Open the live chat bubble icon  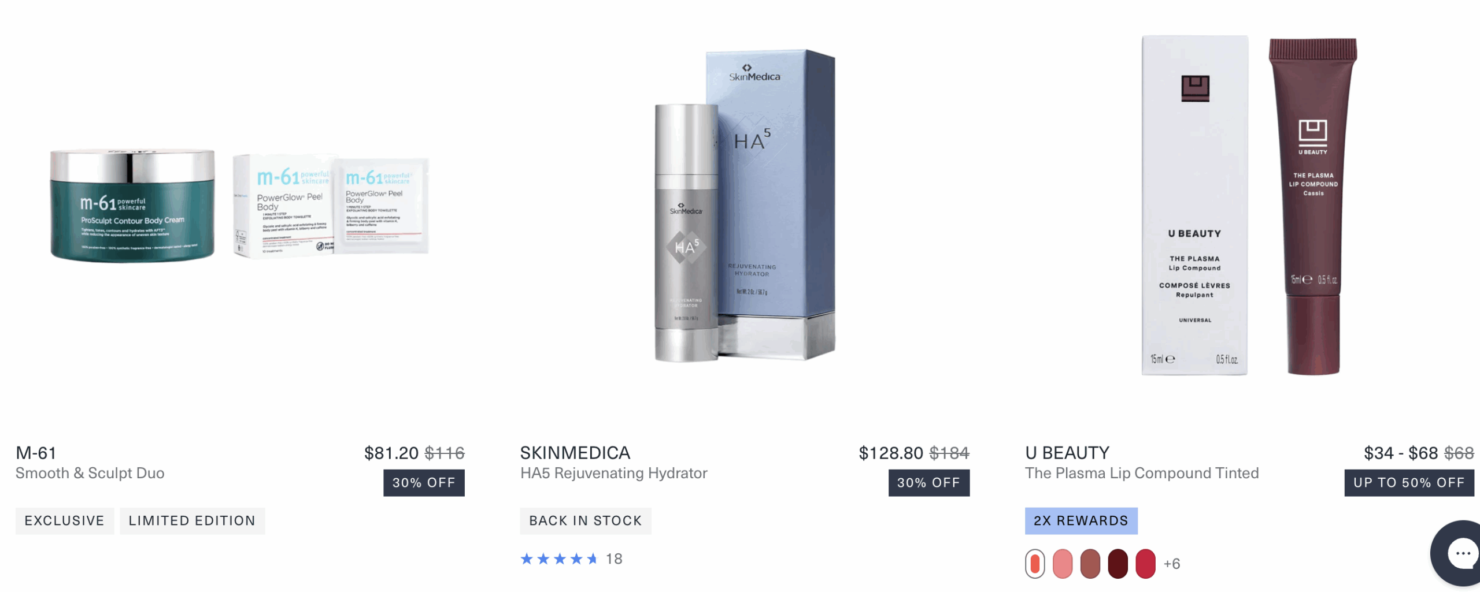(x=1457, y=553)
